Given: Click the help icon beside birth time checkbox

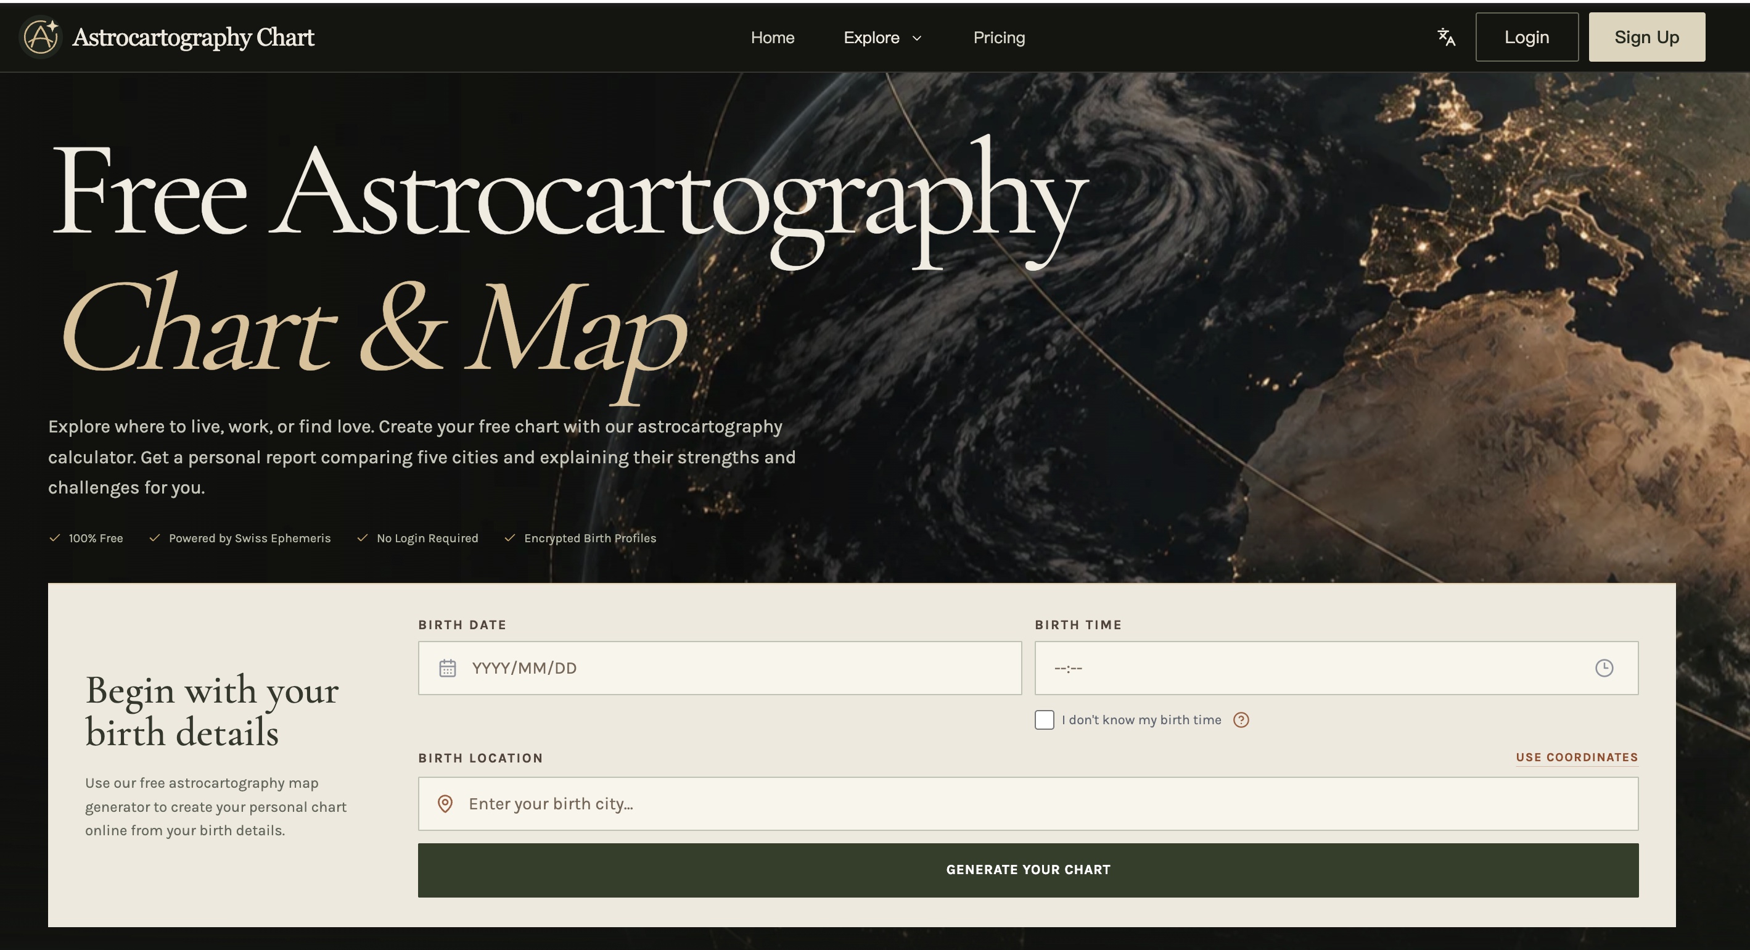Looking at the screenshot, I should tap(1241, 720).
